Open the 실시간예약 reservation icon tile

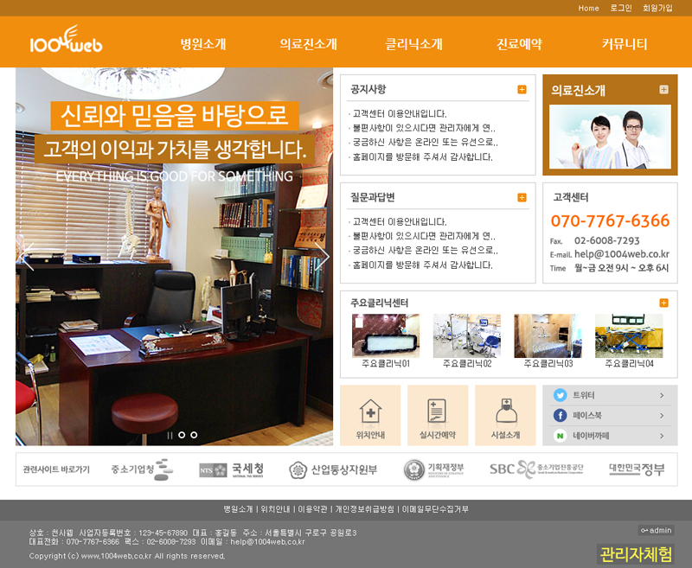[438, 415]
